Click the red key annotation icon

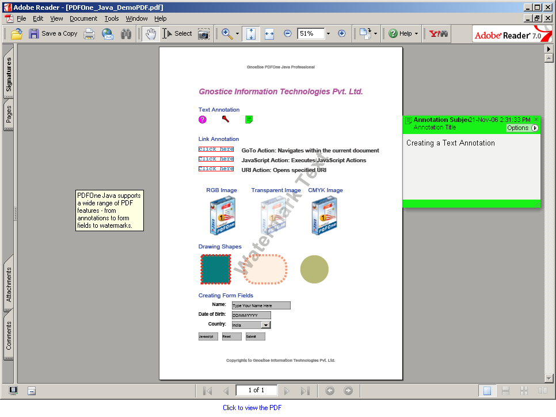tap(226, 118)
